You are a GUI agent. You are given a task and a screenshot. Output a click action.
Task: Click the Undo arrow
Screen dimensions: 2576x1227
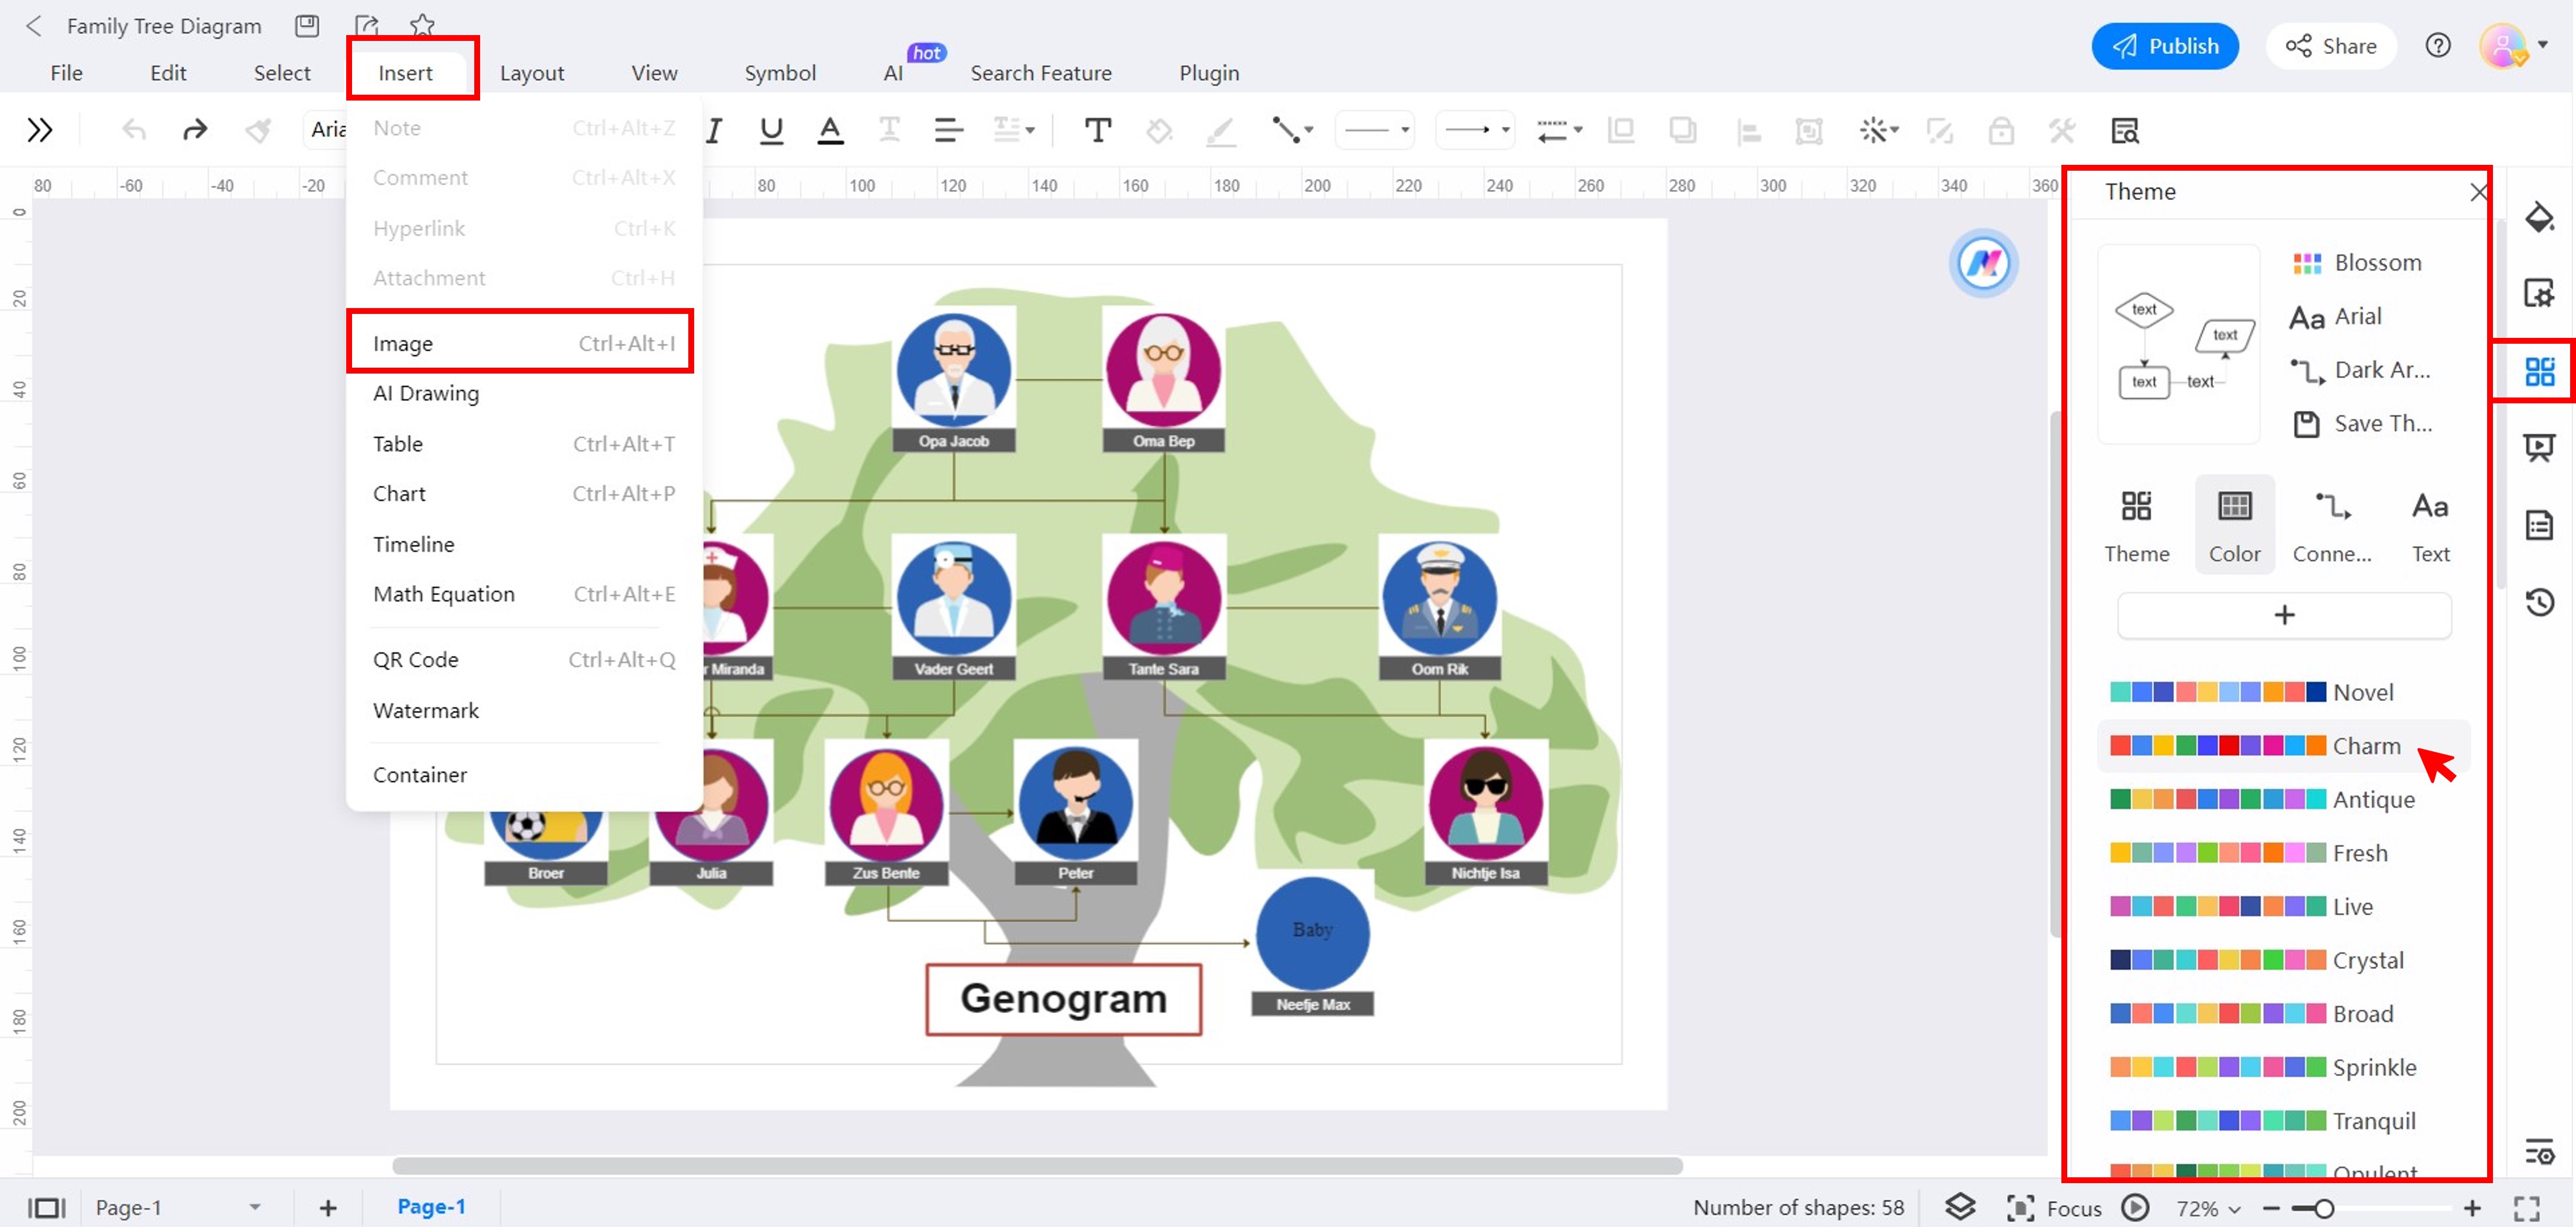pos(134,130)
